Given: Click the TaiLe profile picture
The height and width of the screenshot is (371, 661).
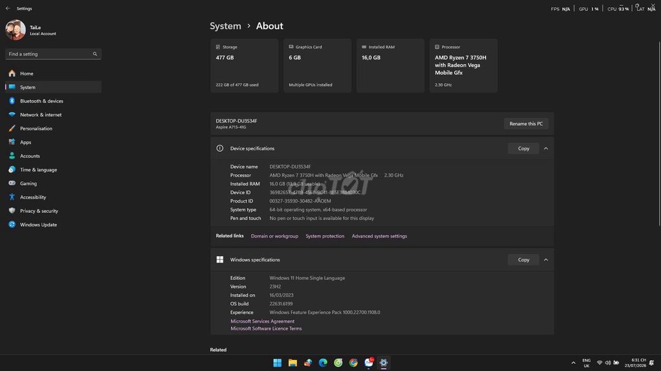Looking at the screenshot, I should 15,30.
